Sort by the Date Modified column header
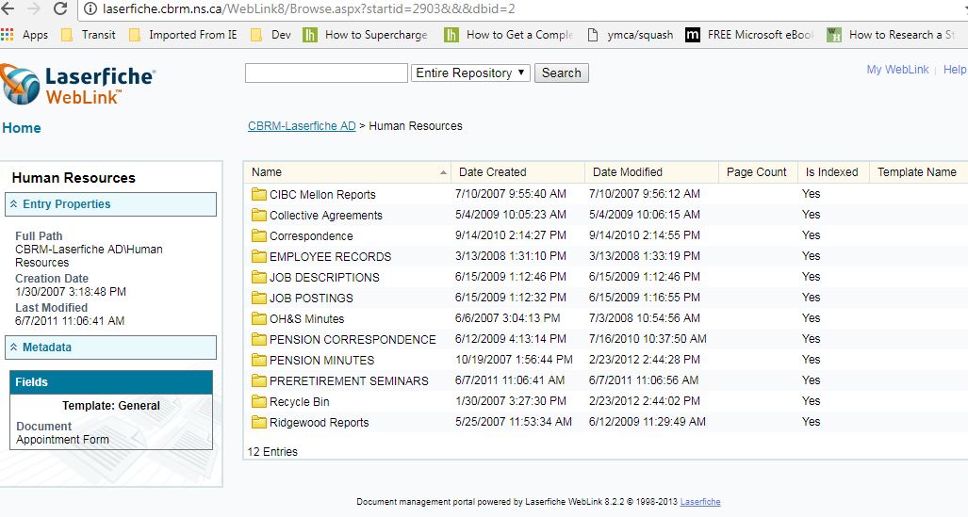The height and width of the screenshot is (517, 968). click(x=627, y=172)
